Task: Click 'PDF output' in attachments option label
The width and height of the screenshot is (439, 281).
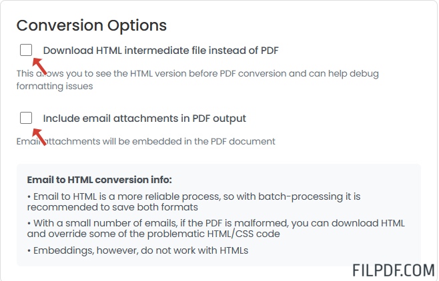Action: pos(219,119)
